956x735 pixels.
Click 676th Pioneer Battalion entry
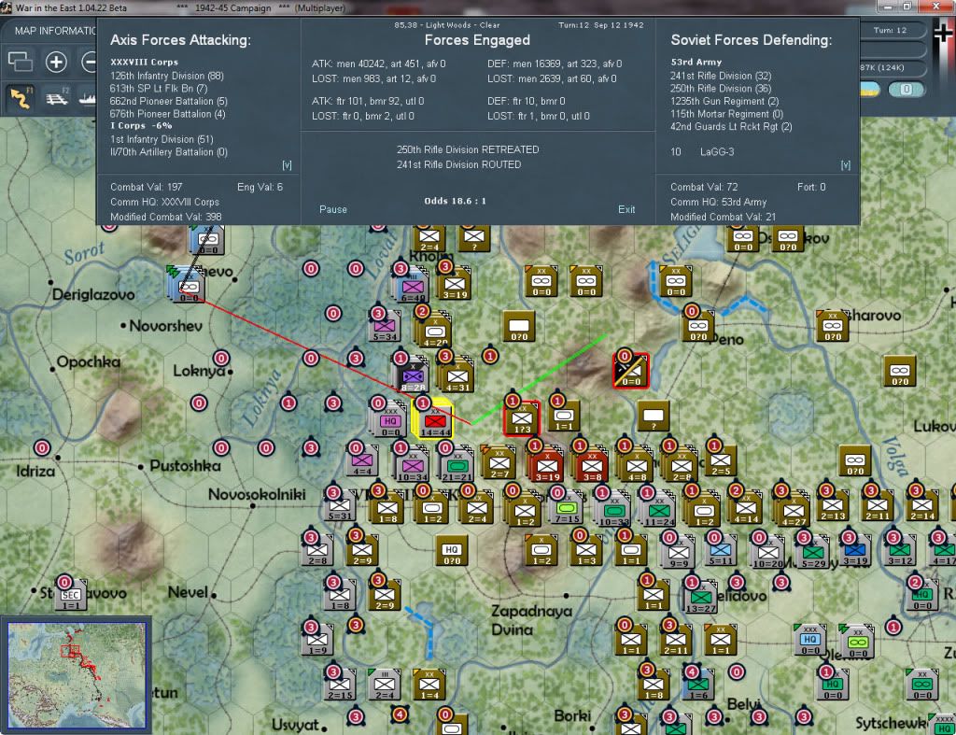168,114
